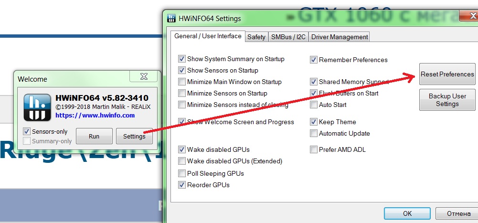Enable Minimize Sensors on Startup
This screenshot has height=223, width=478.
(182, 93)
